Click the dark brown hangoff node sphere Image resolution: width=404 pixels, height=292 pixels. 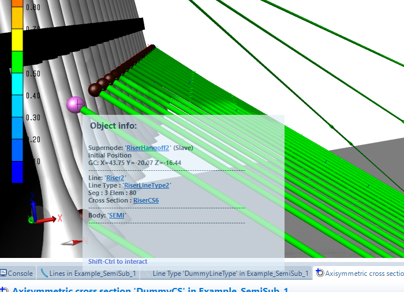tap(95, 90)
